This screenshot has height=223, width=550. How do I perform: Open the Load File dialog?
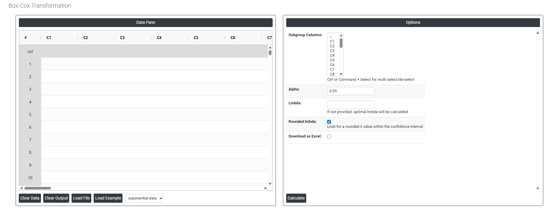pos(81,198)
